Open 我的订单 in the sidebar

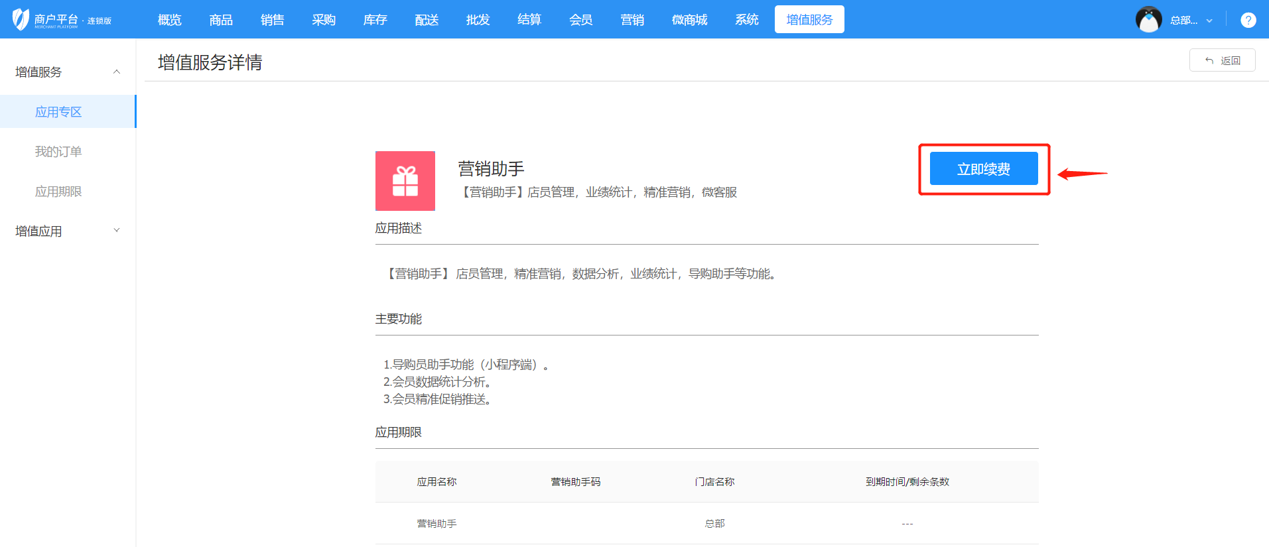coord(58,152)
